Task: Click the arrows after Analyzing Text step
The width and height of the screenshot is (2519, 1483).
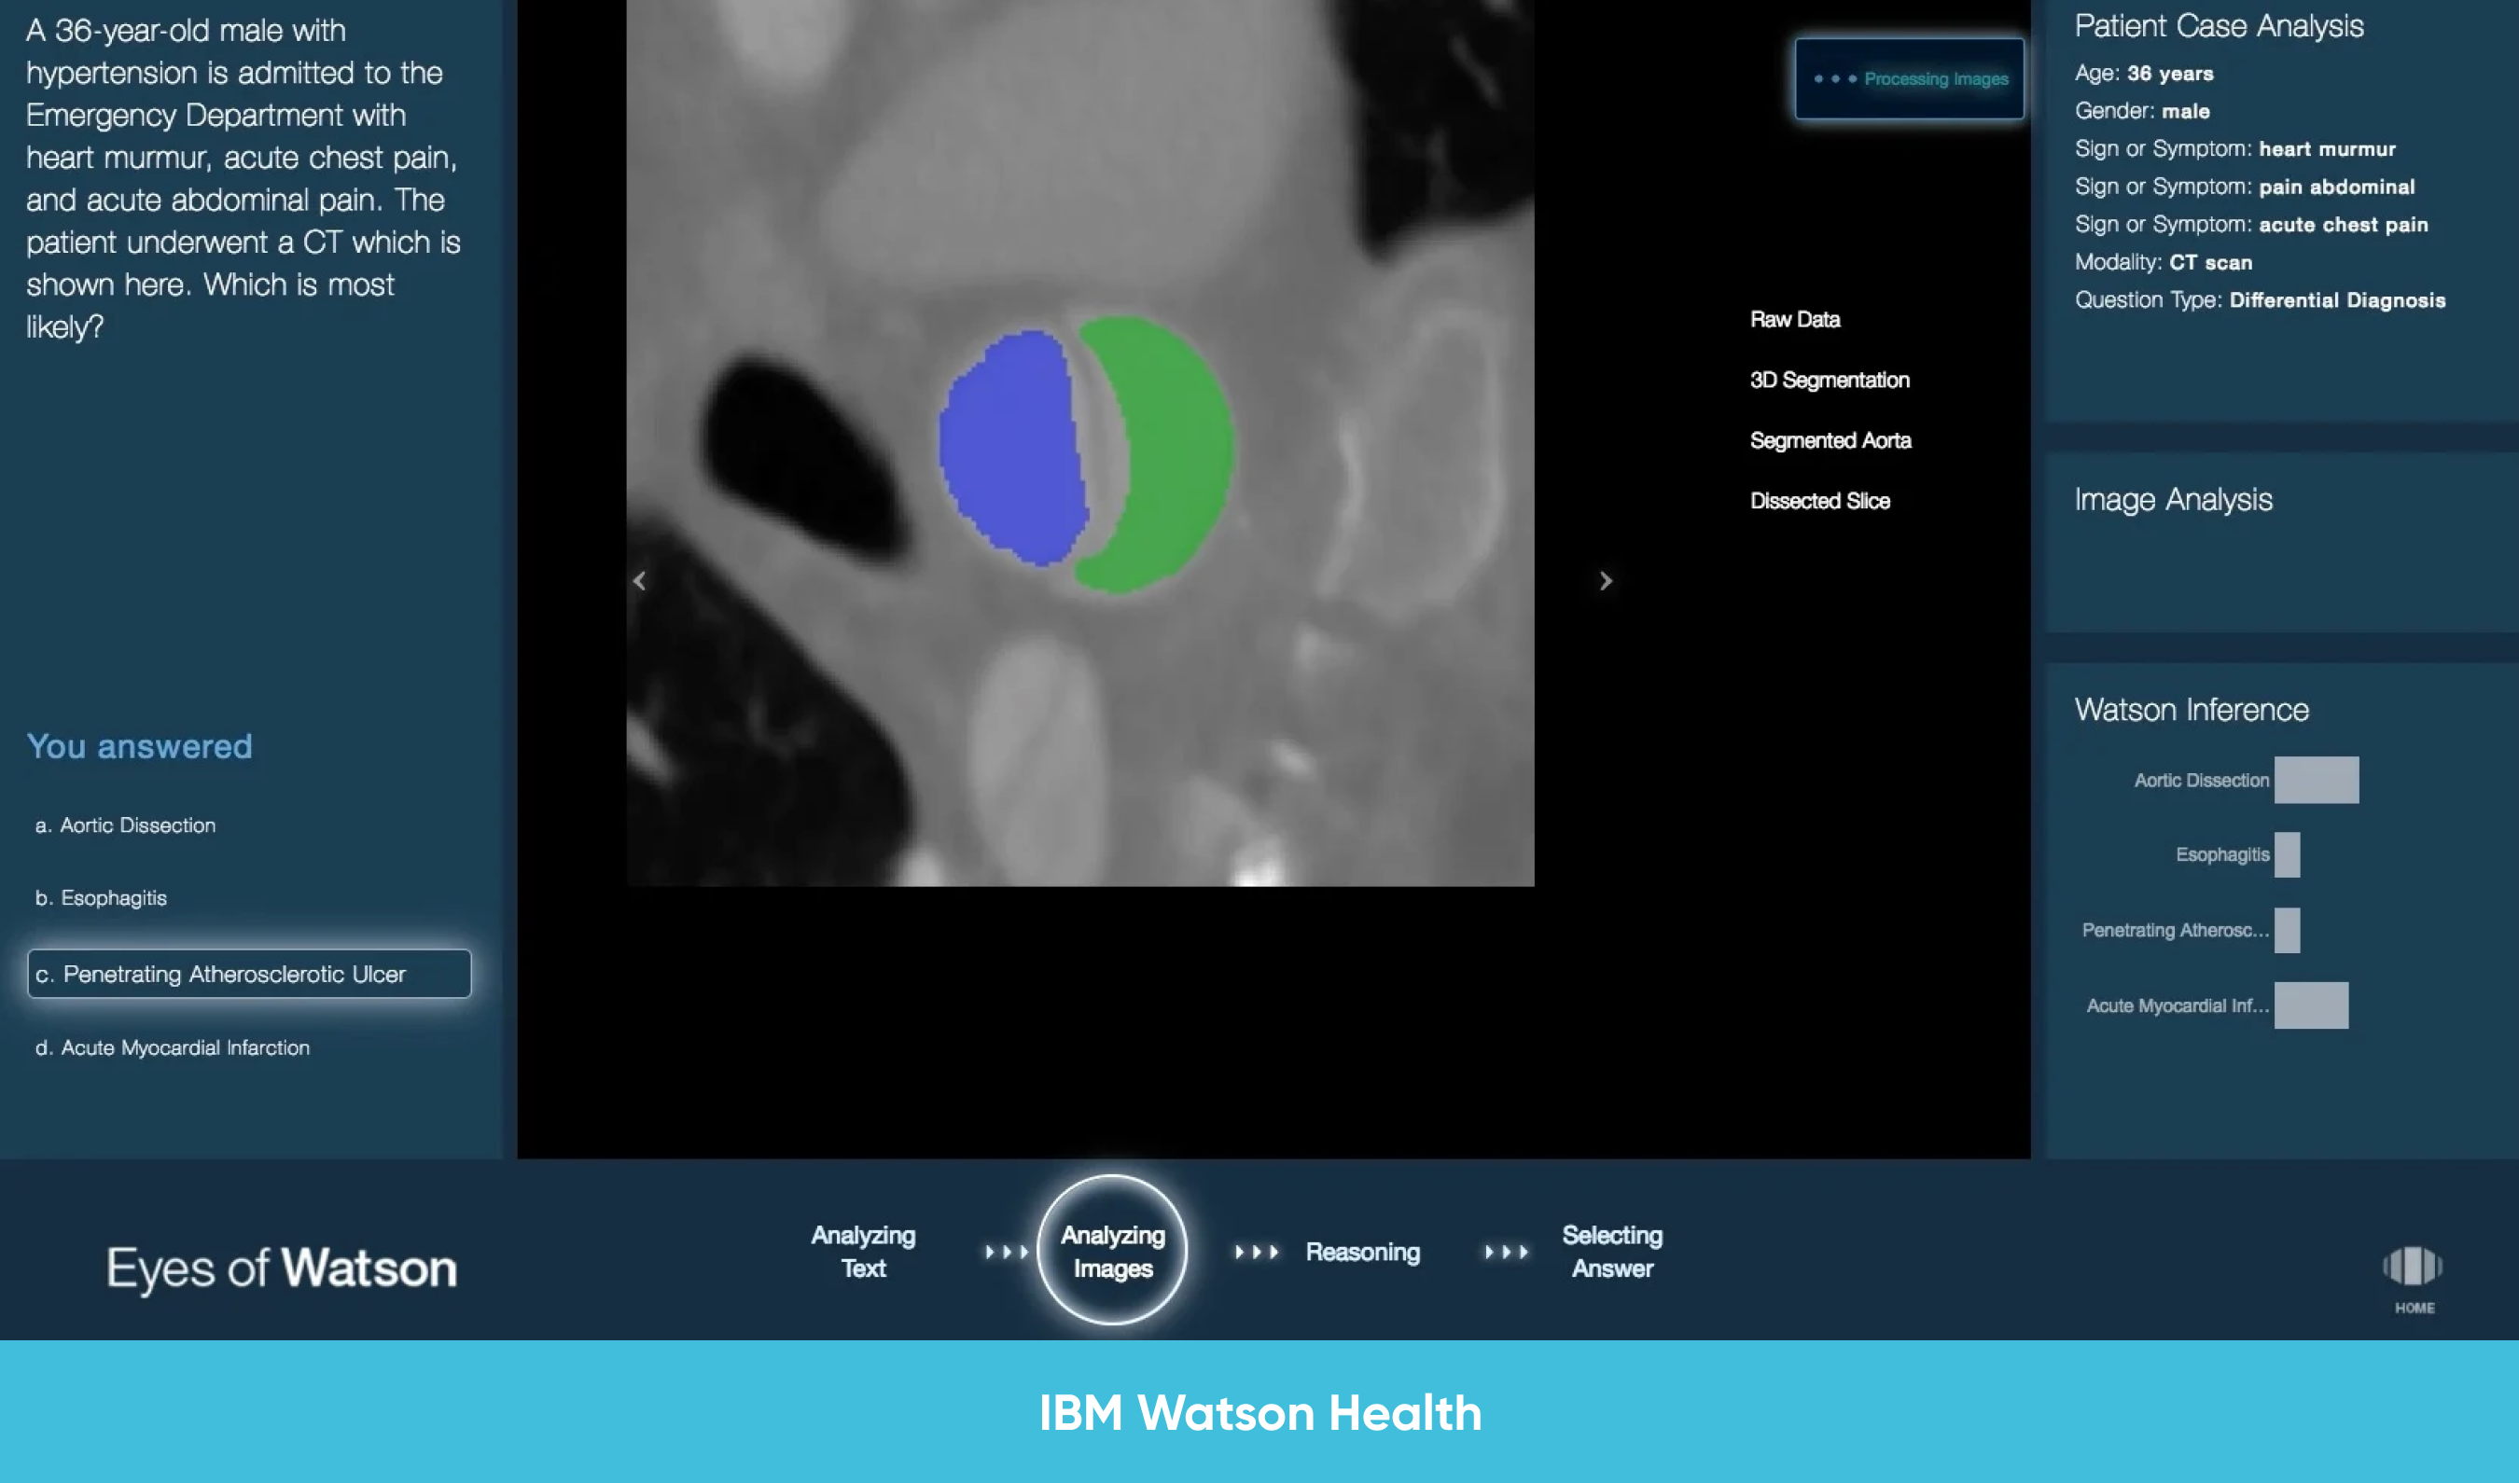Action: 1007,1252
